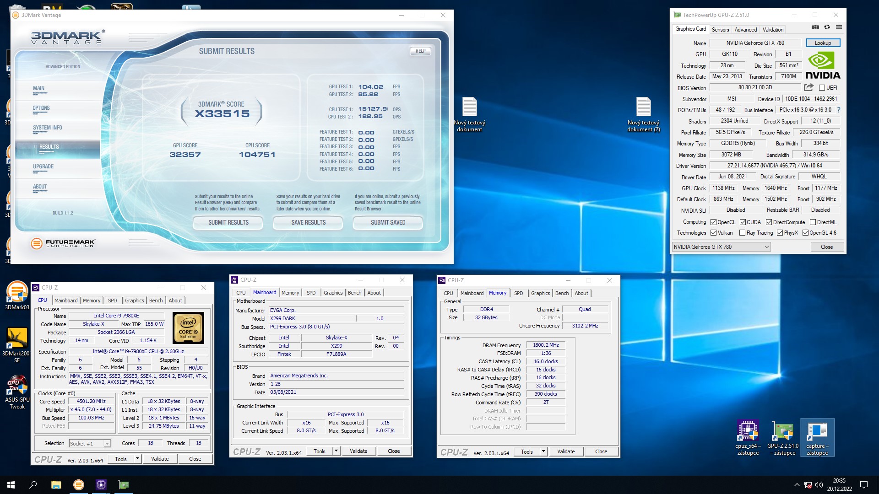Image resolution: width=879 pixels, height=494 pixels.
Task: Toggle the Vulkan checkbox
Action: (713, 233)
